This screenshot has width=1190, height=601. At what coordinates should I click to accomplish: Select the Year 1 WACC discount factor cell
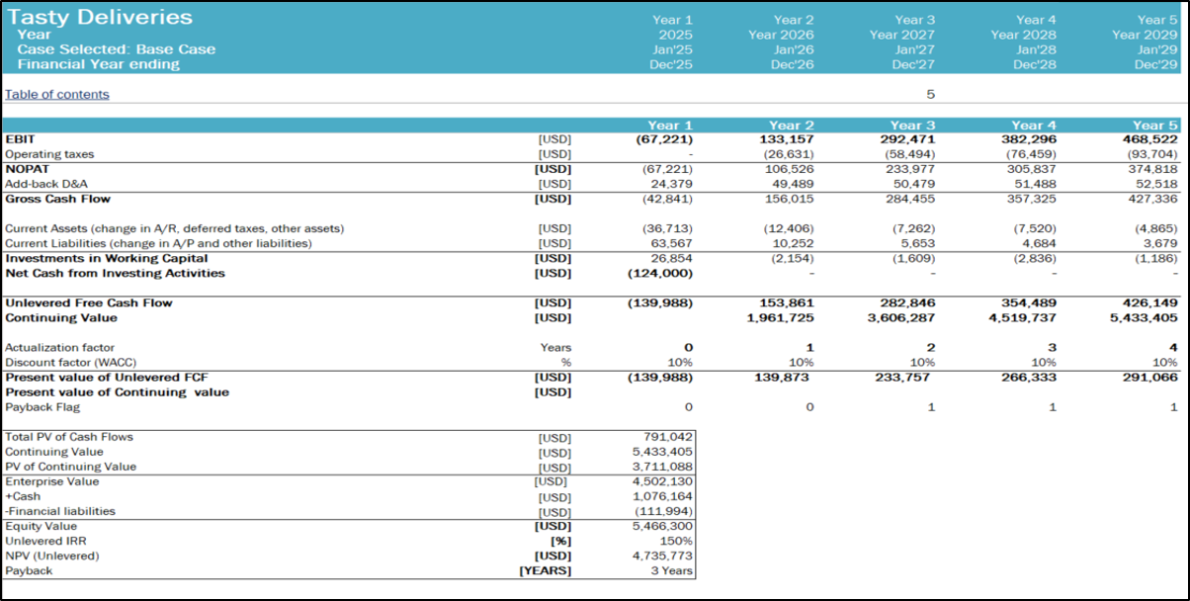click(680, 363)
